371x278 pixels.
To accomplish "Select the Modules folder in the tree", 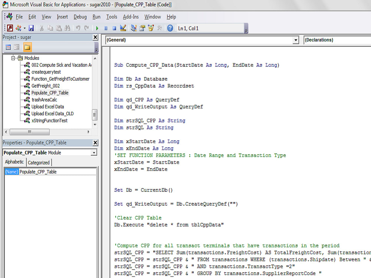I will click(32, 58).
